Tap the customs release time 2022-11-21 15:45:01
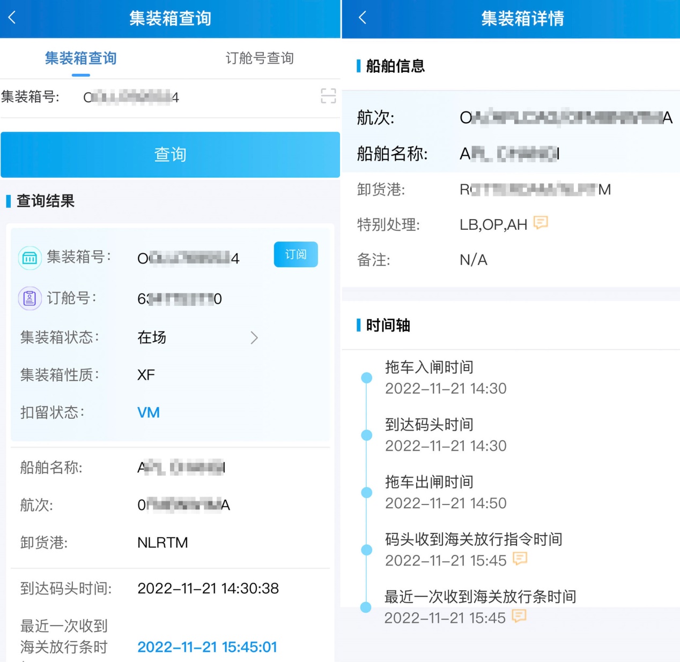Image resolution: width=680 pixels, height=662 pixels. tap(207, 647)
